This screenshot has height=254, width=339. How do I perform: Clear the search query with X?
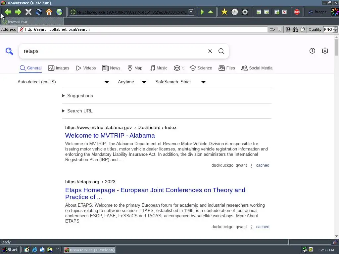210,51
